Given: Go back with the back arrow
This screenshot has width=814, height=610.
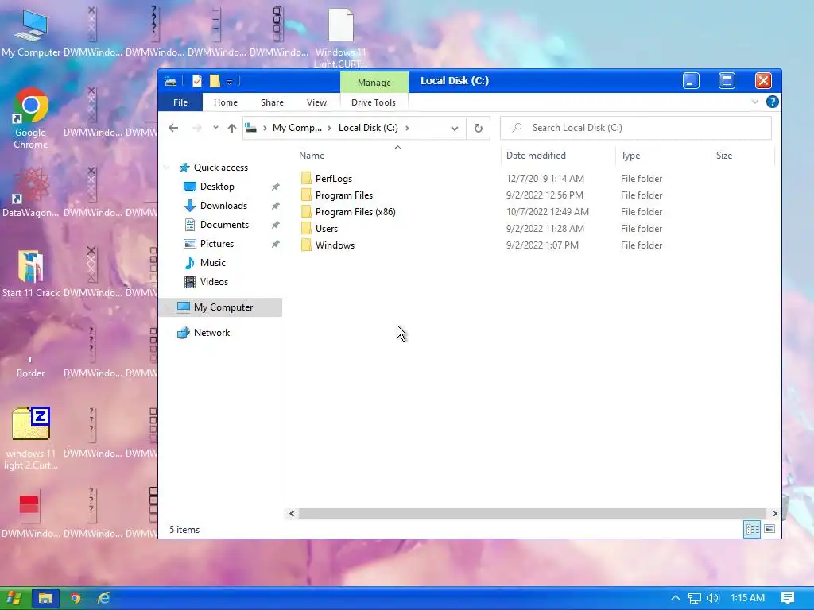Looking at the screenshot, I should (173, 128).
